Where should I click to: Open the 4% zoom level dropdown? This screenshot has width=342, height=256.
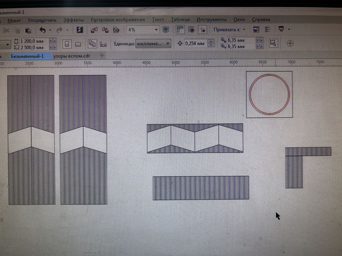coord(156,30)
